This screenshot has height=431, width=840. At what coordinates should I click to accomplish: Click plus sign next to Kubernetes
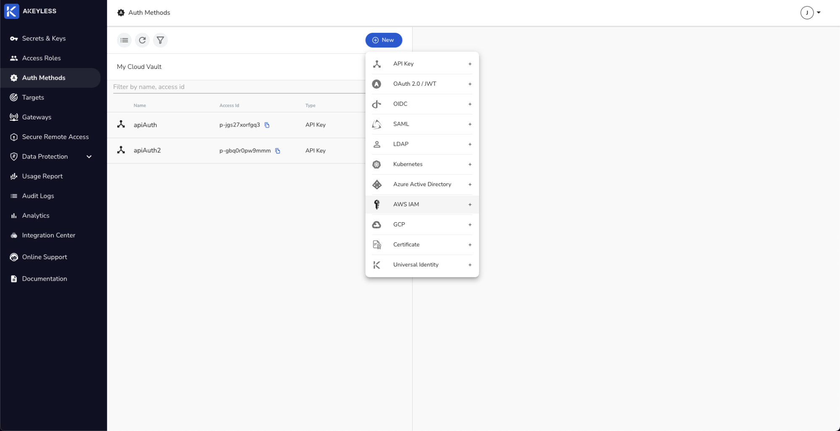470,165
